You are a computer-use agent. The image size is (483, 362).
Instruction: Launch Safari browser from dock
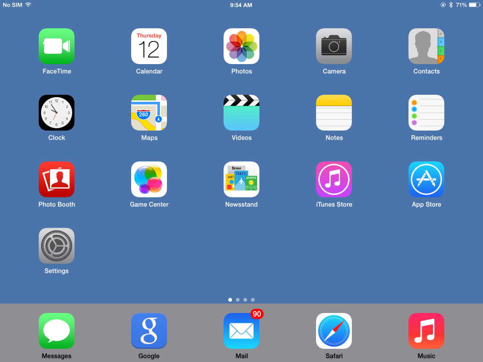[334, 331]
